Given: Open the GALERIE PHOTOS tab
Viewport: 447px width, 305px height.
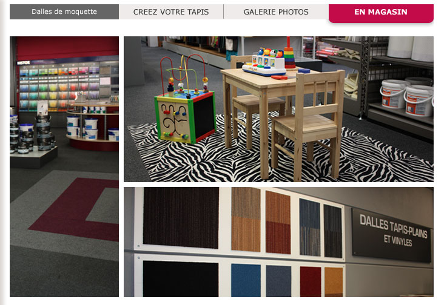Looking at the screenshot, I should [276, 11].
